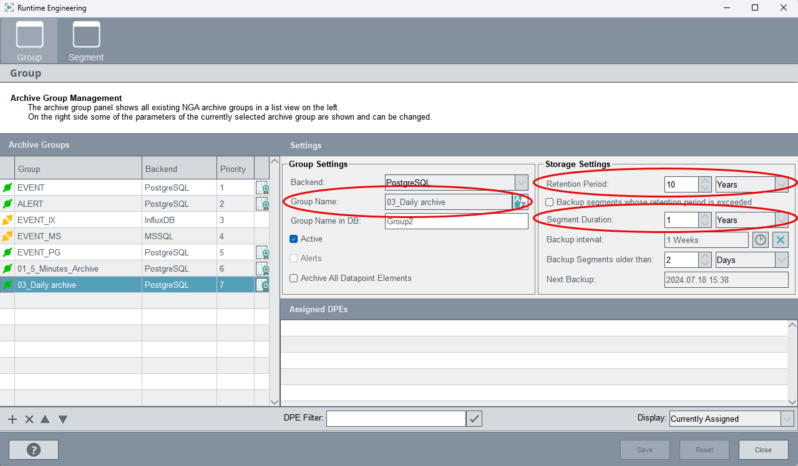This screenshot has width=798, height=466.
Task: Delete selected archive group with X icon
Action: [x=29, y=419]
